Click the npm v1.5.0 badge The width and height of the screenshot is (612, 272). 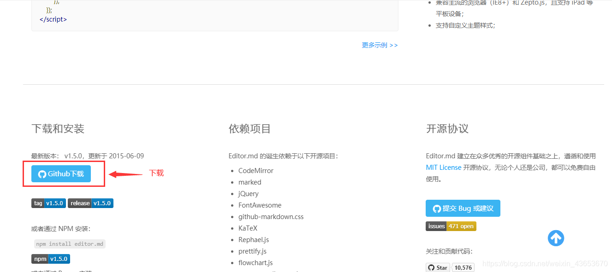pyautogui.click(x=51, y=259)
